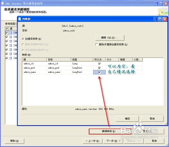169x147 pixels.
Task: Select the 可以为 column header
Action: pyautogui.click(x=99, y=59)
